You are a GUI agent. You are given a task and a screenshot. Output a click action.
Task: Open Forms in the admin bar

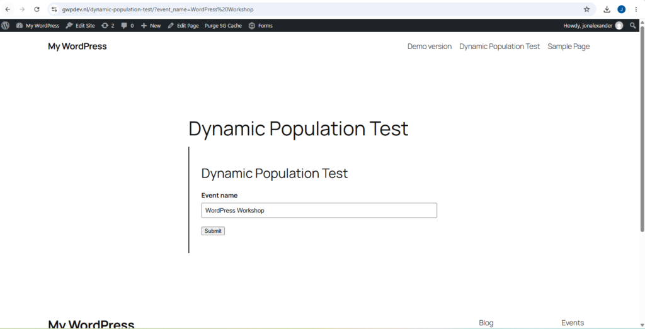261,25
